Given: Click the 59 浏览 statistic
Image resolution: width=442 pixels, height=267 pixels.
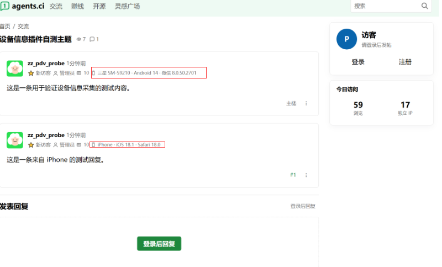Looking at the screenshot, I should click(358, 108).
